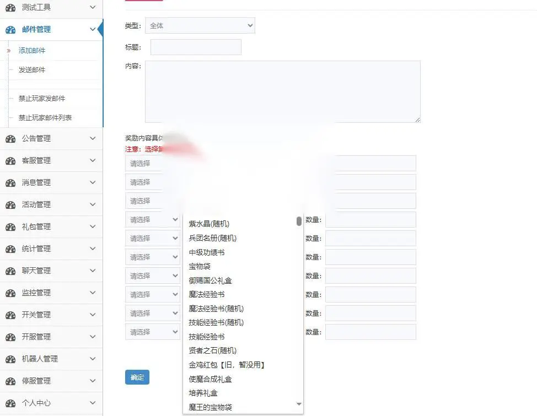Click the dashboard icon beside 公告管理
The height and width of the screenshot is (416, 537).
pyautogui.click(x=10, y=139)
